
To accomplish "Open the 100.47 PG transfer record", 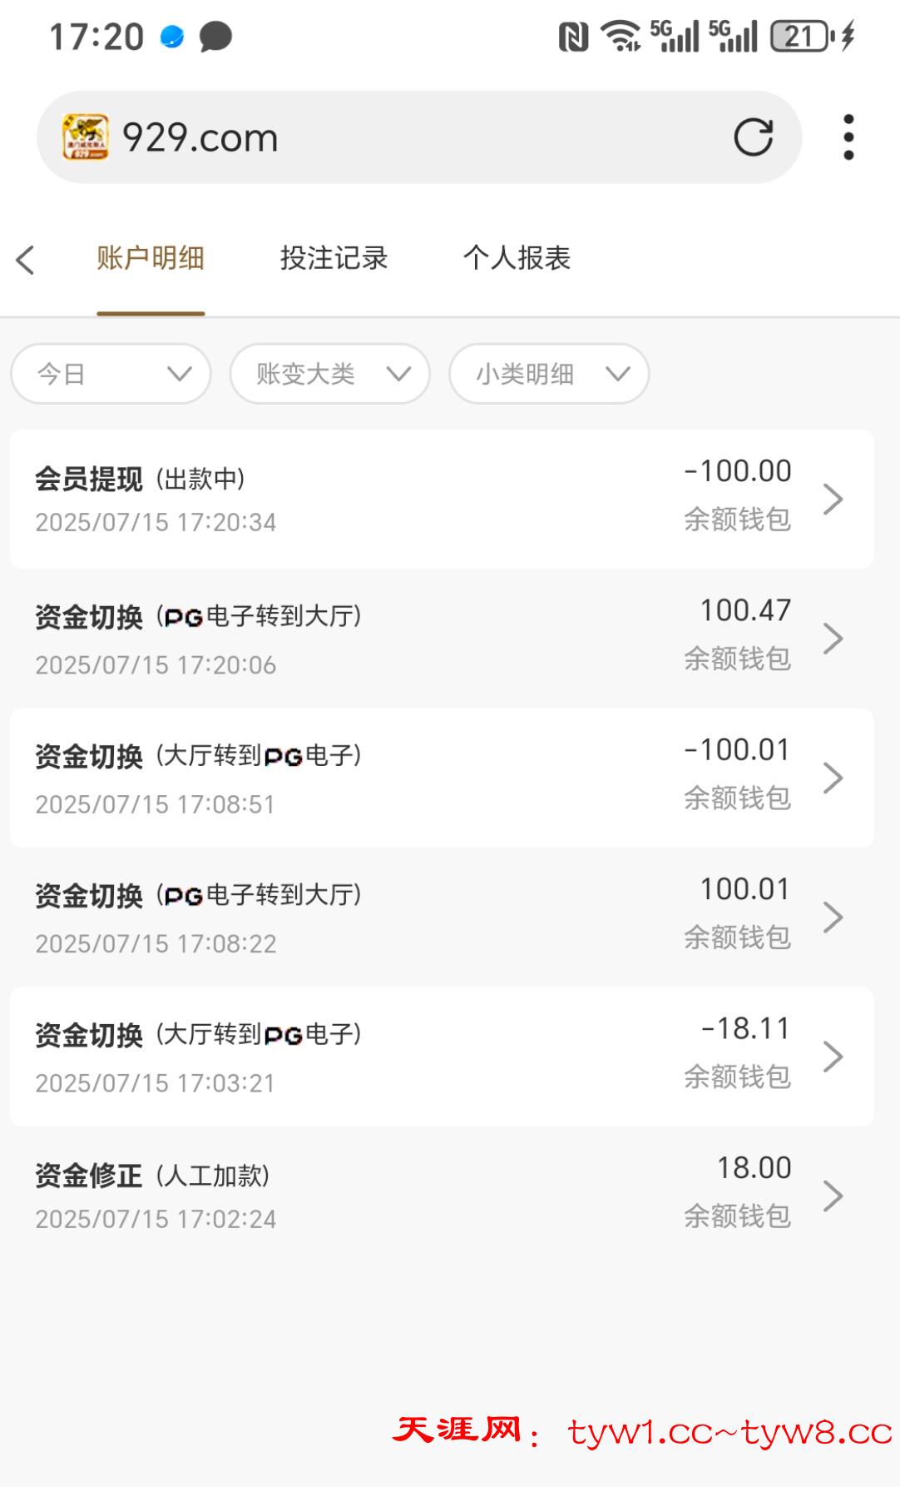I will [442, 639].
